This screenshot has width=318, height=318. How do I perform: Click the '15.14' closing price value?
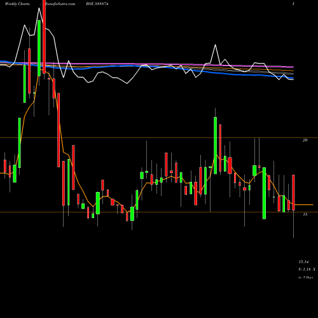[303, 262]
